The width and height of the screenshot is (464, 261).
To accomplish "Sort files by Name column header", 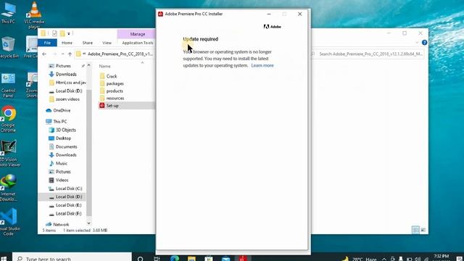I will click(x=104, y=66).
